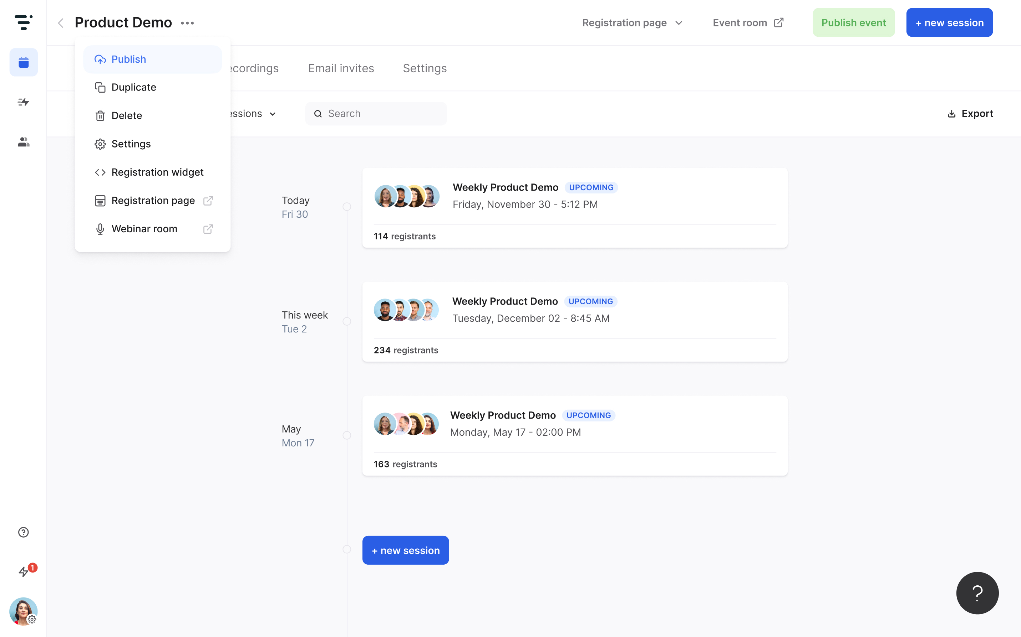Open the Monday, May 17 Weekly Product Demo card

coord(575,436)
